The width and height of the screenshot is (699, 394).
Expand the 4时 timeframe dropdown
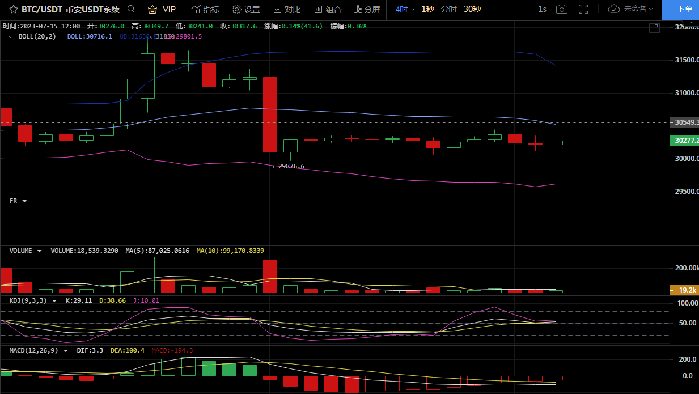405,9
